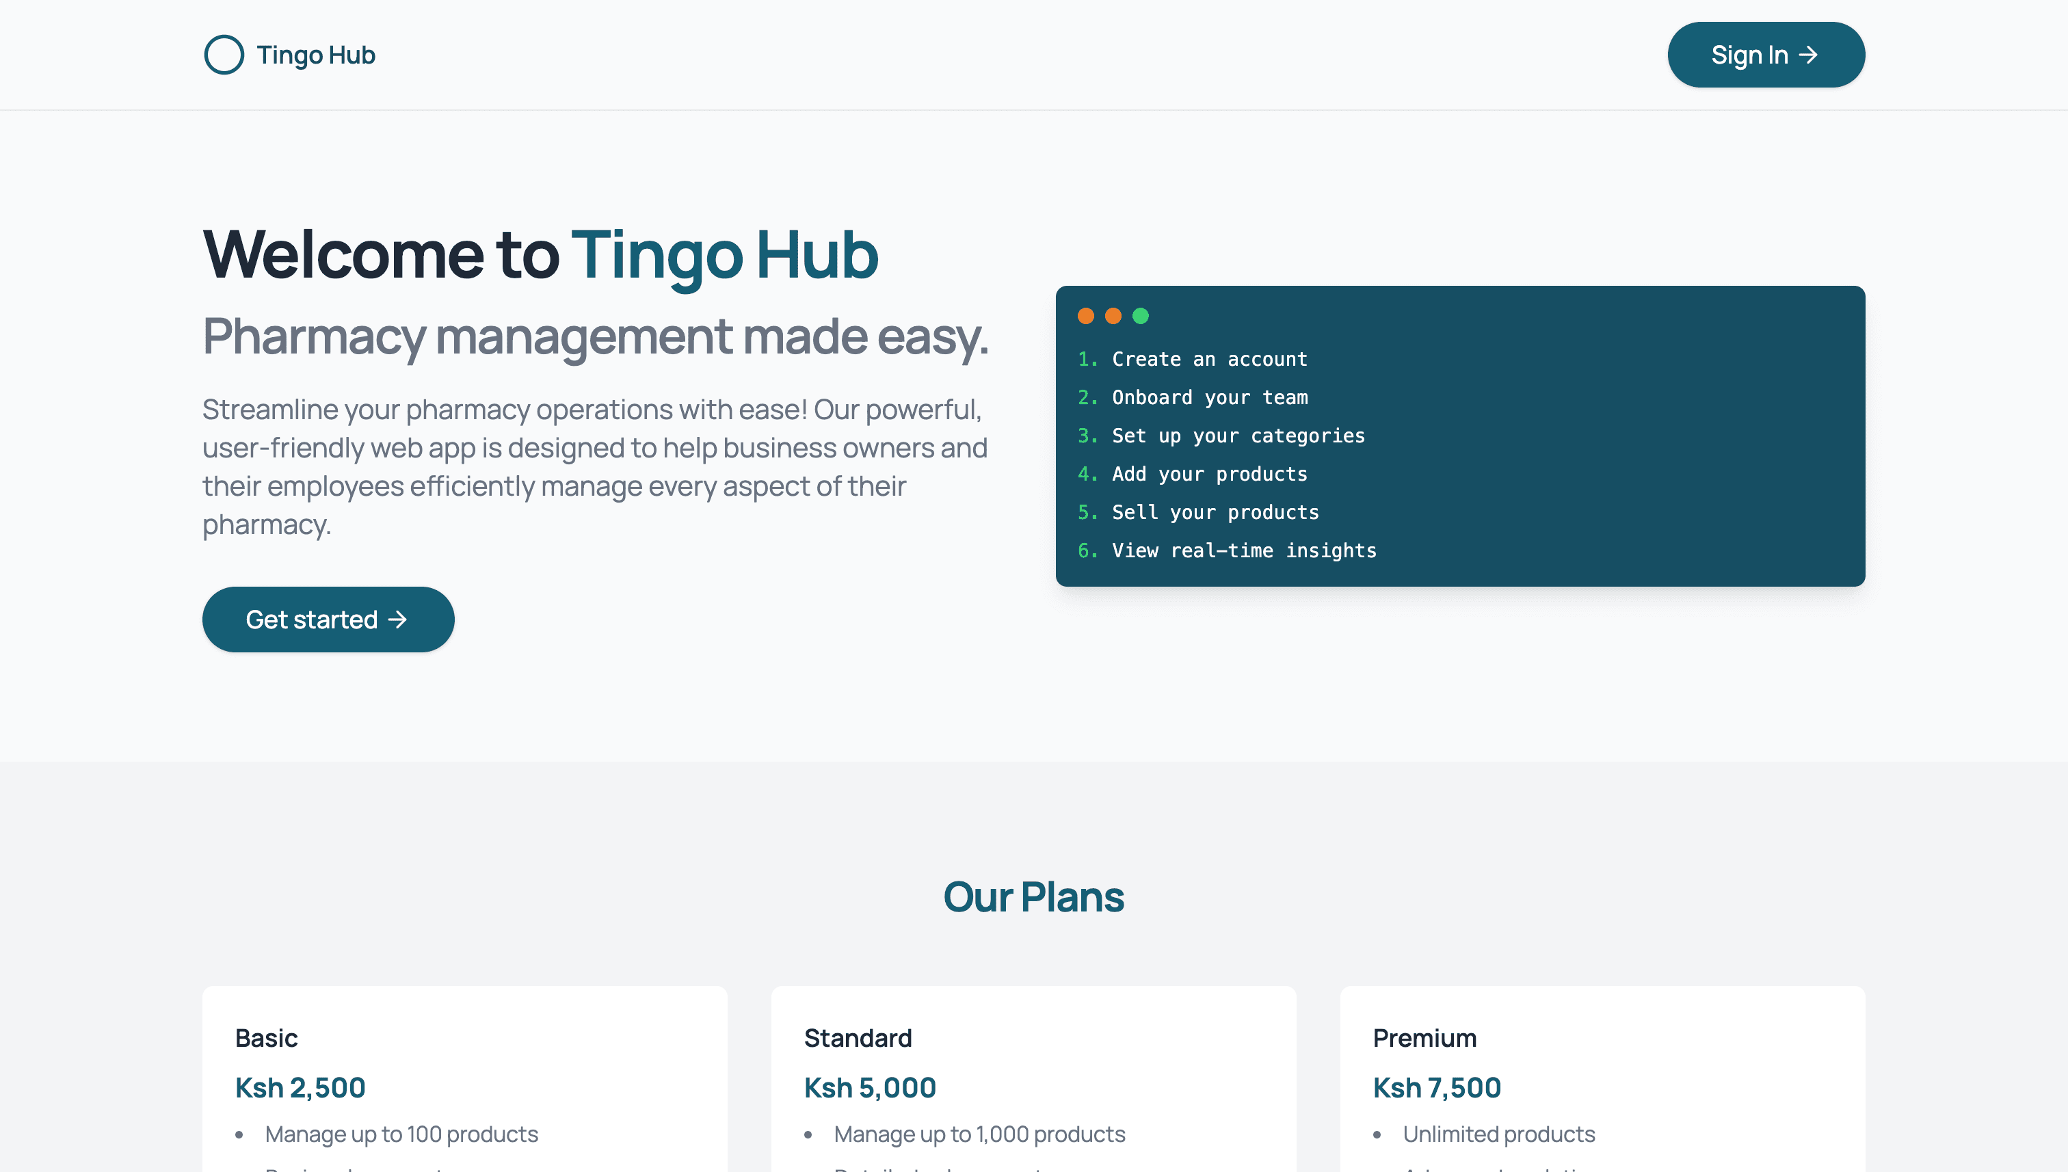The width and height of the screenshot is (2068, 1172).
Task: Click the 'View real-time insights' step
Action: click(x=1244, y=550)
